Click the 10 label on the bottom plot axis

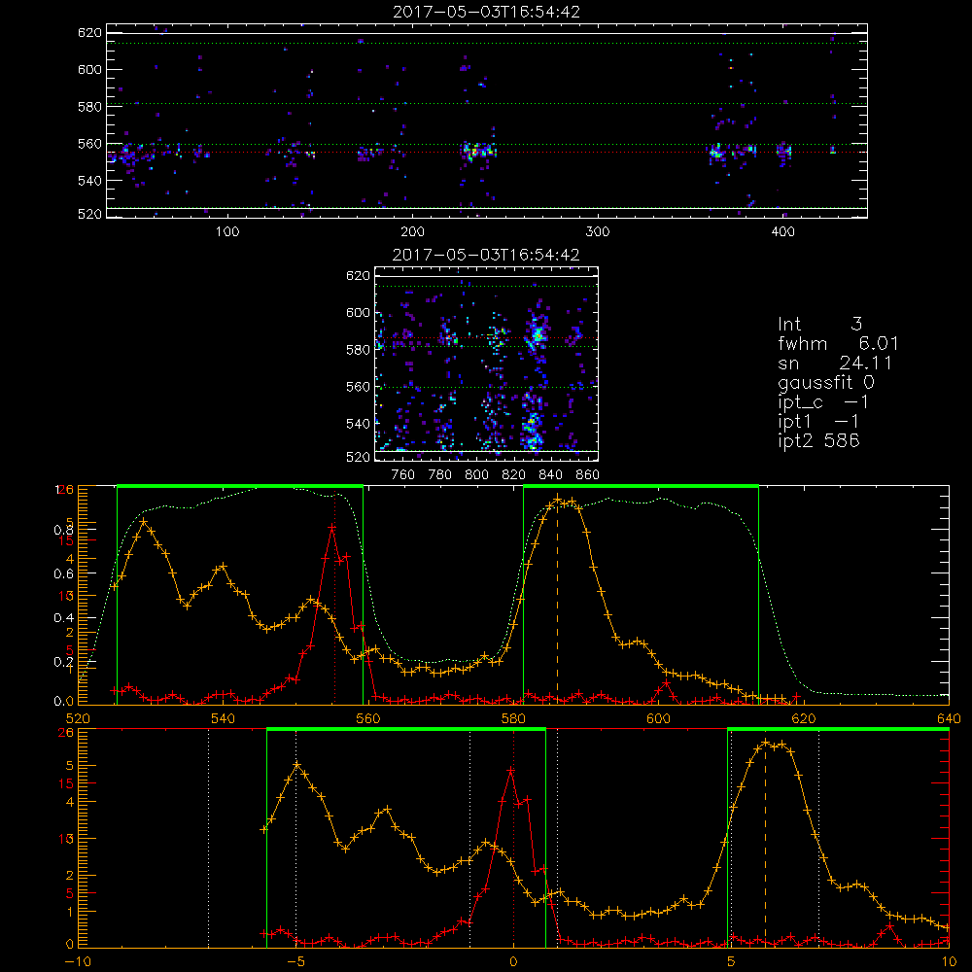pos(949,962)
